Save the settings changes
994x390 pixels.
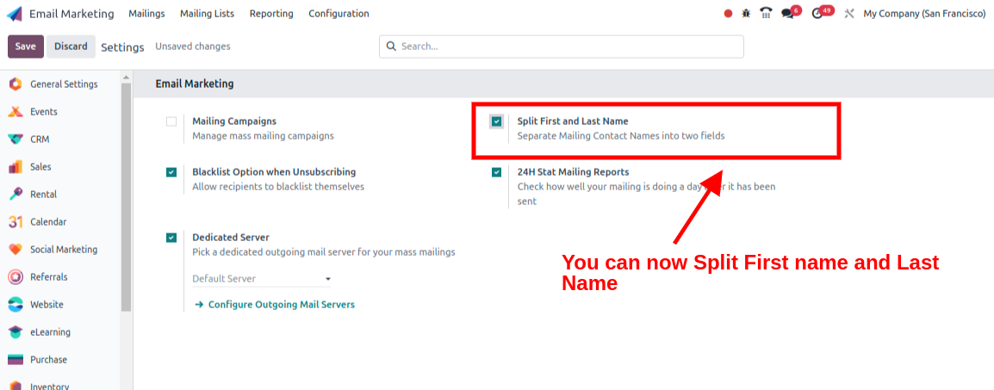tap(25, 46)
